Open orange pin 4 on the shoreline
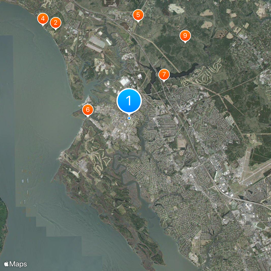This screenshot has height=271, width=271. coord(43,19)
